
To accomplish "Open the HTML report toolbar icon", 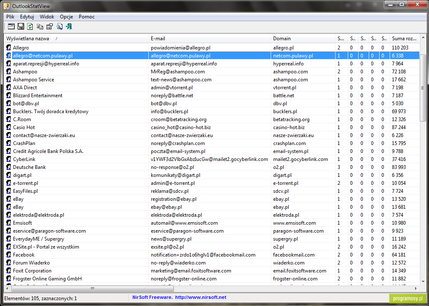I will [11, 26].
